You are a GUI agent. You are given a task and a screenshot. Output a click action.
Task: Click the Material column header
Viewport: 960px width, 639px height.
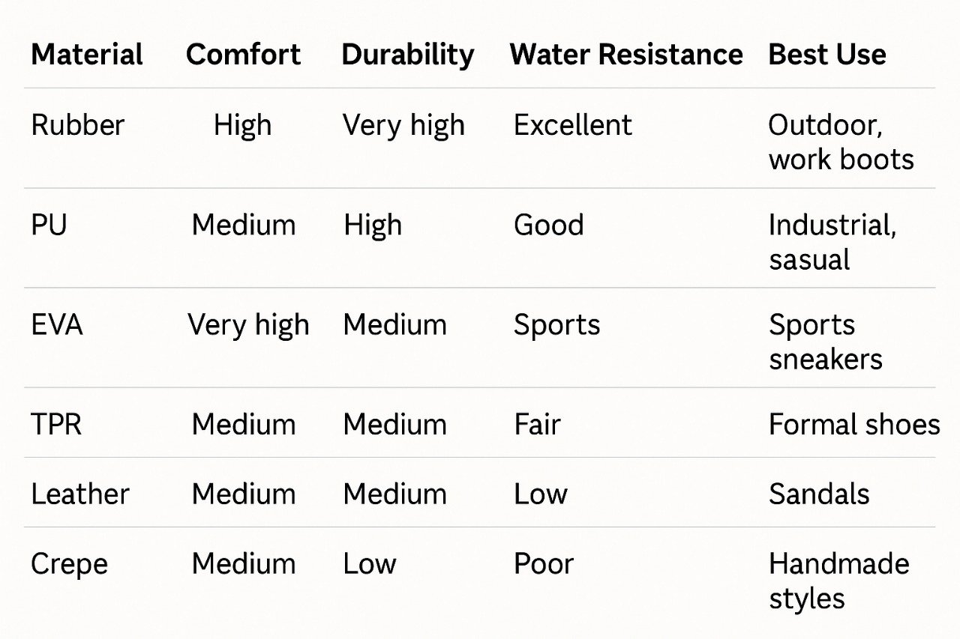(x=87, y=55)
